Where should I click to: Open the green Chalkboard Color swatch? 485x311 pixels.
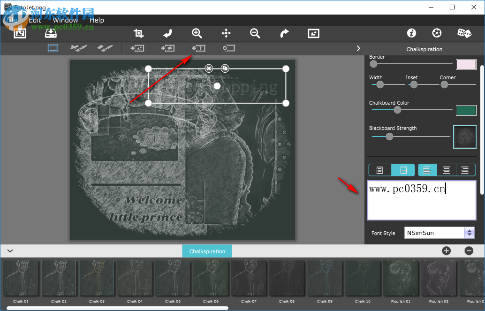coord(466,111)
